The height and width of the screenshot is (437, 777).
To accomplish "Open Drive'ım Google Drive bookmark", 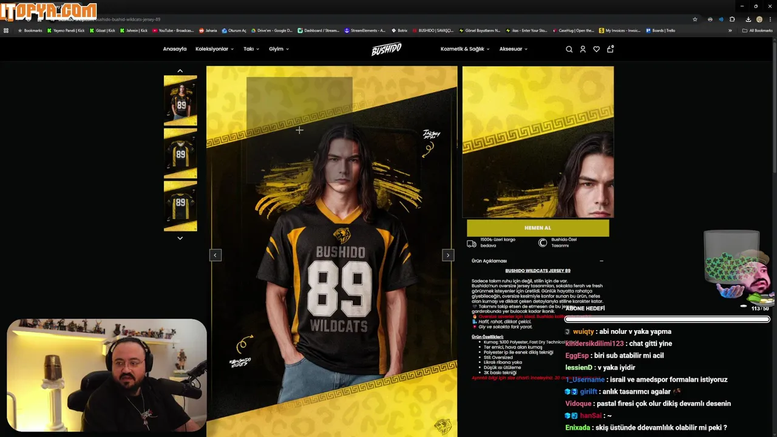I will [x=271, y=30].
